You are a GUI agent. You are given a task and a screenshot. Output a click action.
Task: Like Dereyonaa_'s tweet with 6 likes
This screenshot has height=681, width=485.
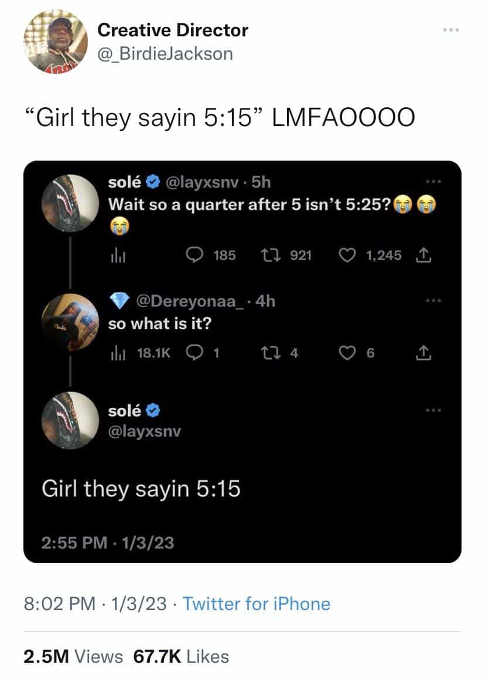coord(347,353)
